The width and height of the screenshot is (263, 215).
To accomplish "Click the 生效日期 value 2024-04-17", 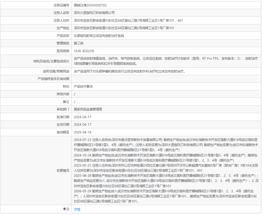I will point(83,124).
